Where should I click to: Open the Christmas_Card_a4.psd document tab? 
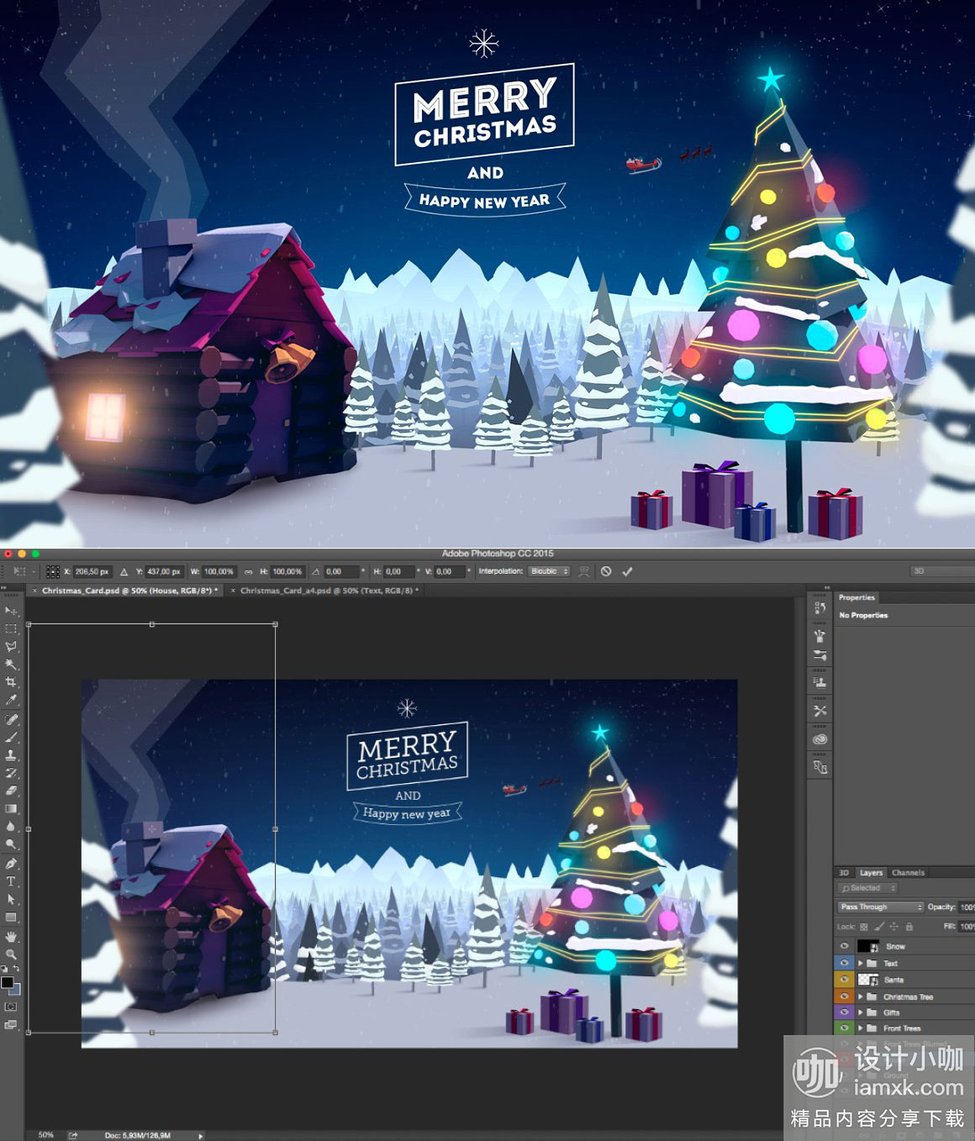[326, 591]
